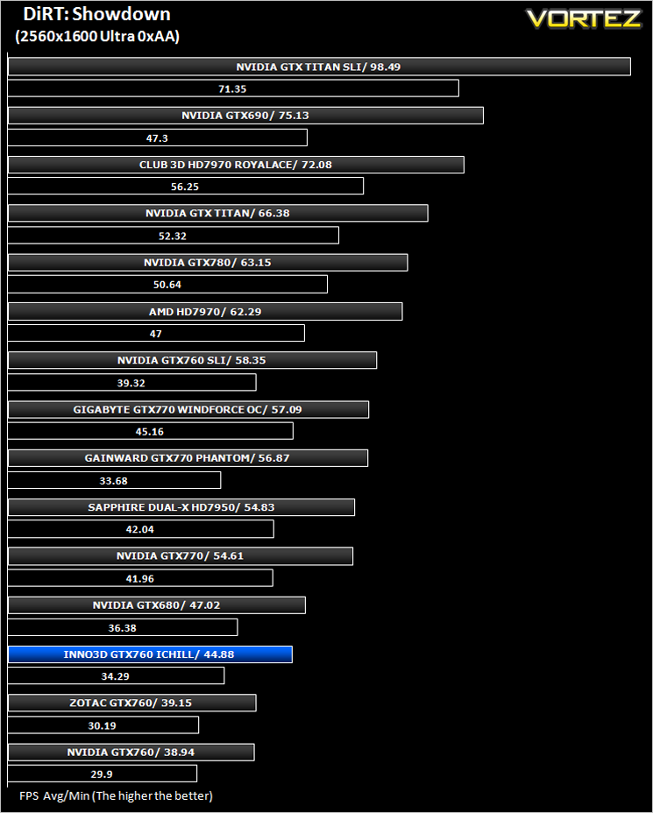Image resolution: width=653 pixels, height=813 pixels.
Task: Select the NVIDIA GTX760 SLI bar
Action: pos(192,360)
